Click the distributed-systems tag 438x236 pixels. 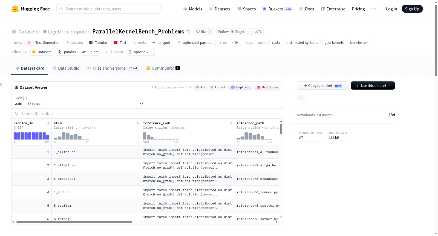coord(302,42)
